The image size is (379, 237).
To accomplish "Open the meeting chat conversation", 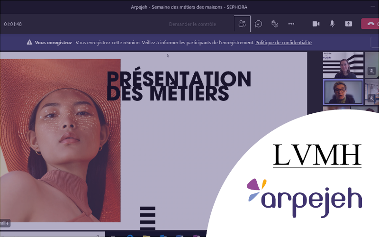I will tap(259, 24).
